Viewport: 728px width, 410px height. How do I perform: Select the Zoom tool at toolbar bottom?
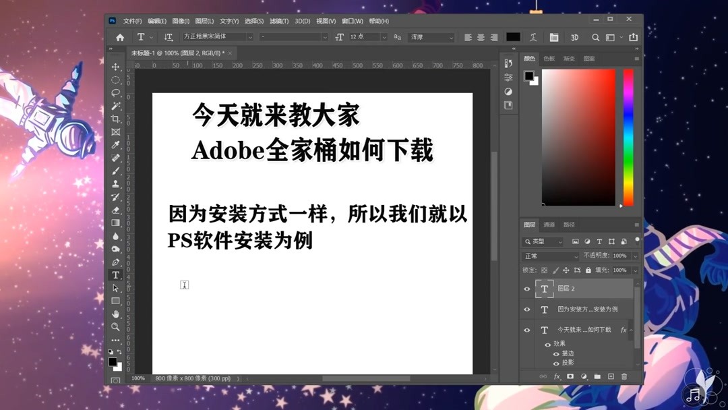[116, 326]
